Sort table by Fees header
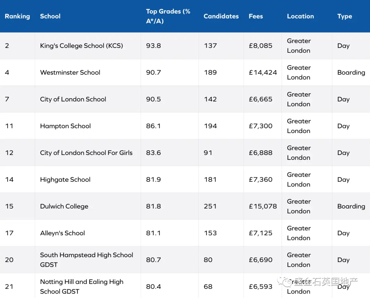The width and height of the screenshot is (370, 298). pyautogui.click(x=256, y=16)
